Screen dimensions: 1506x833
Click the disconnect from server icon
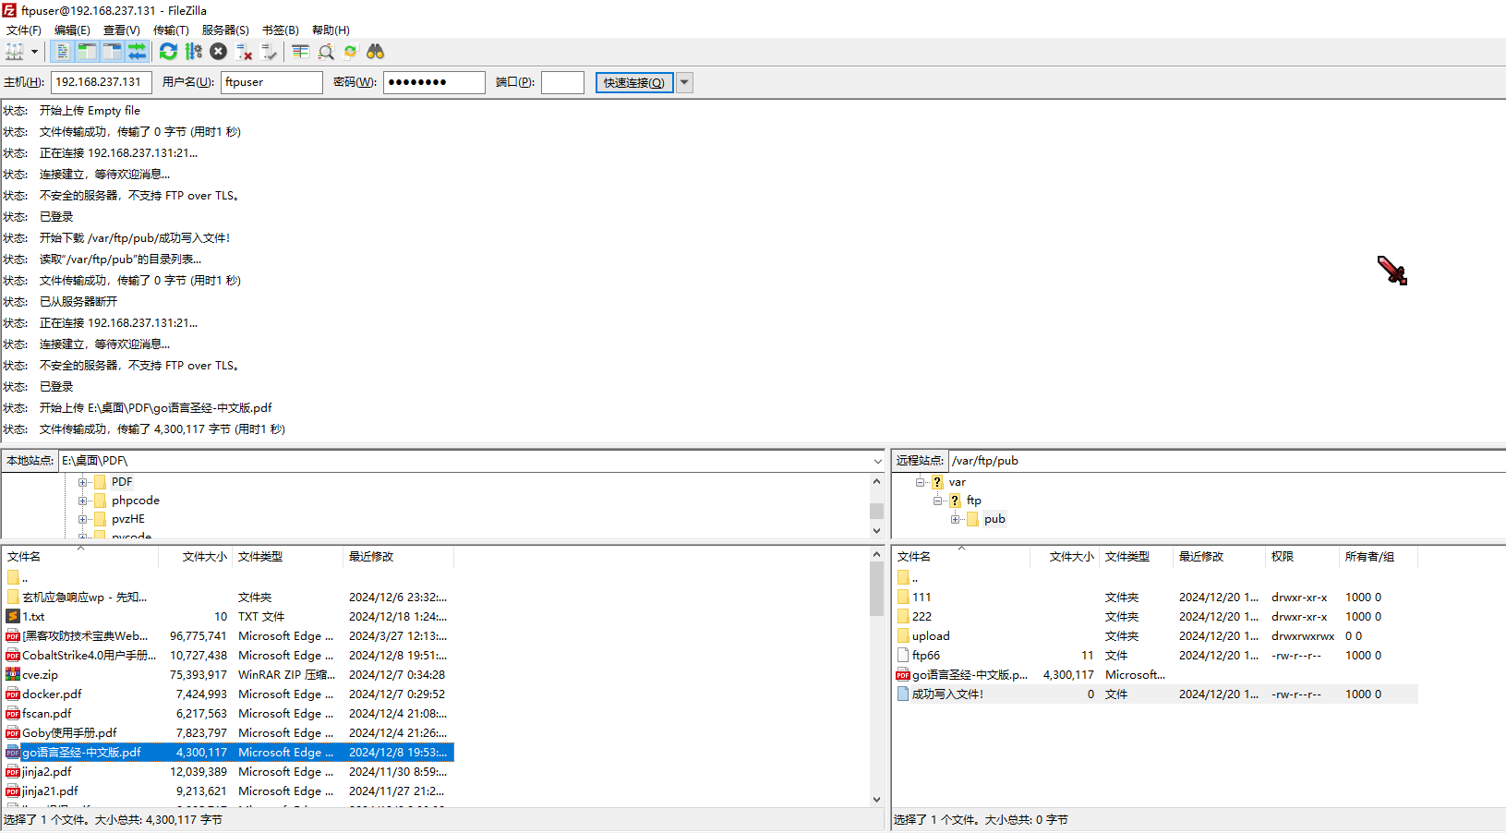[x=244, y=52]
